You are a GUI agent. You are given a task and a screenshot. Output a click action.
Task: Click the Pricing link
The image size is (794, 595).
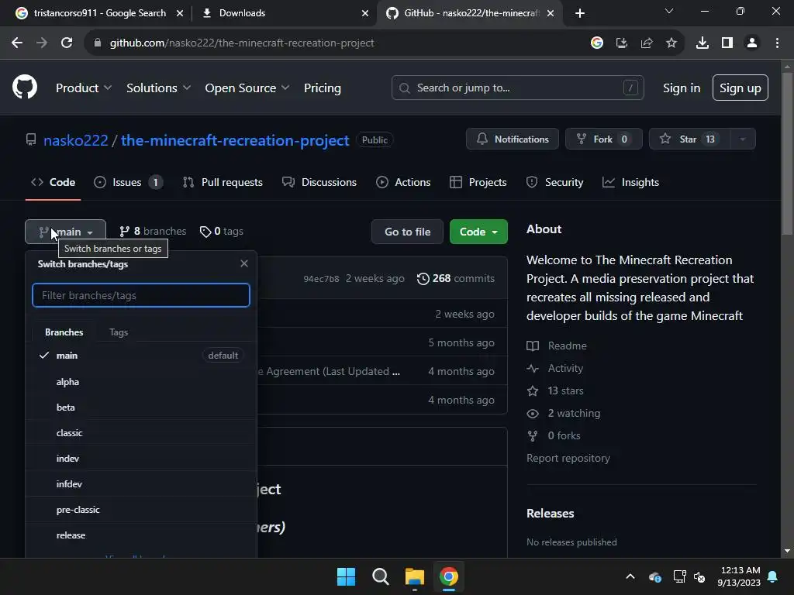pyautogui.click(x=322, y=88)
